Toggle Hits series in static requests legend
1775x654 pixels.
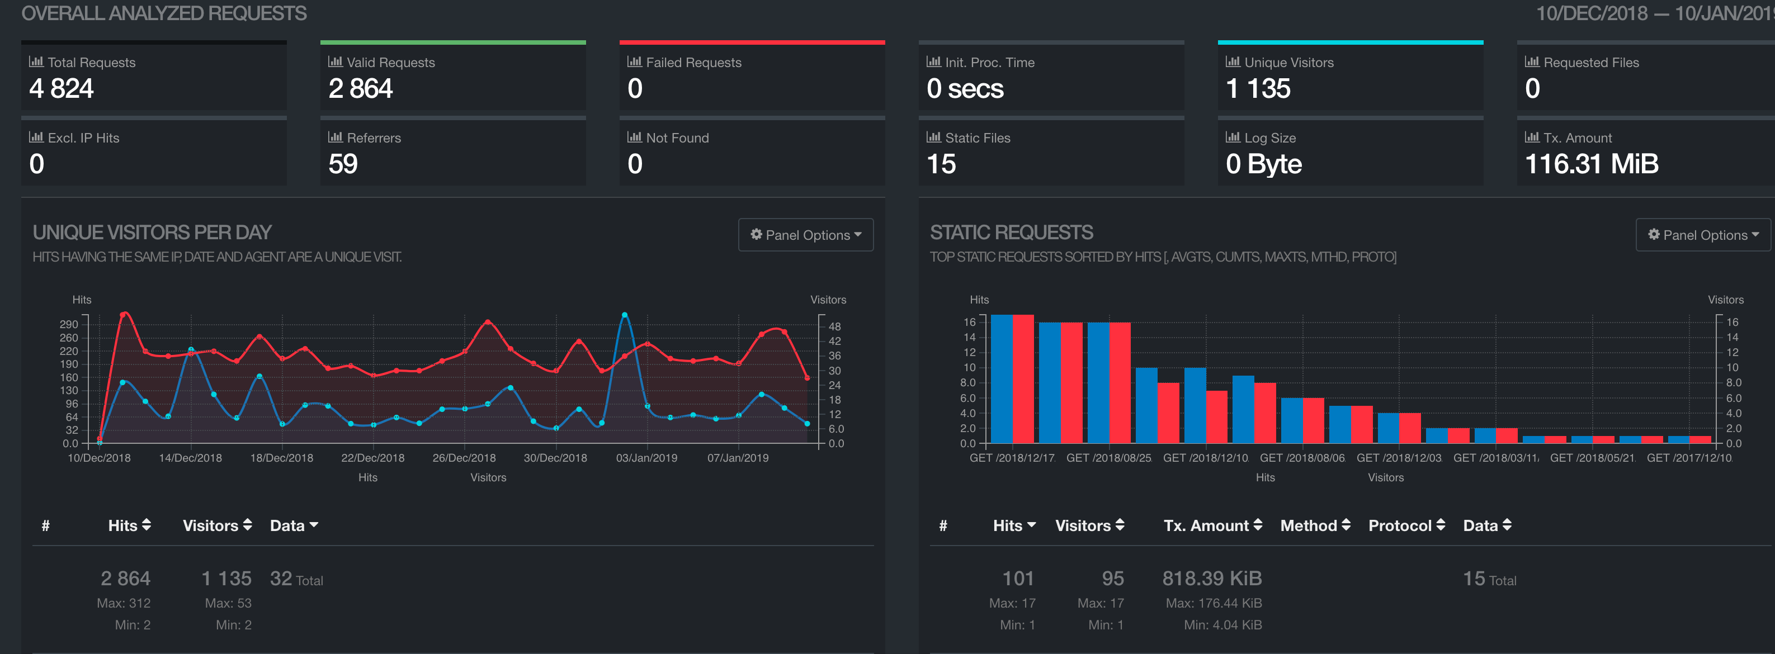pyautogui.click(x=1264, y=477)
